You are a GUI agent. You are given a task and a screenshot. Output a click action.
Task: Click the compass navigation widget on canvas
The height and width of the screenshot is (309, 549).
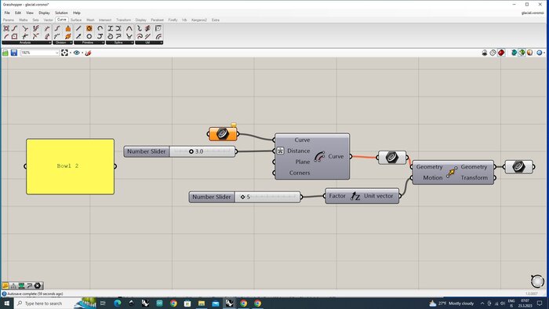tap(537, 281)
